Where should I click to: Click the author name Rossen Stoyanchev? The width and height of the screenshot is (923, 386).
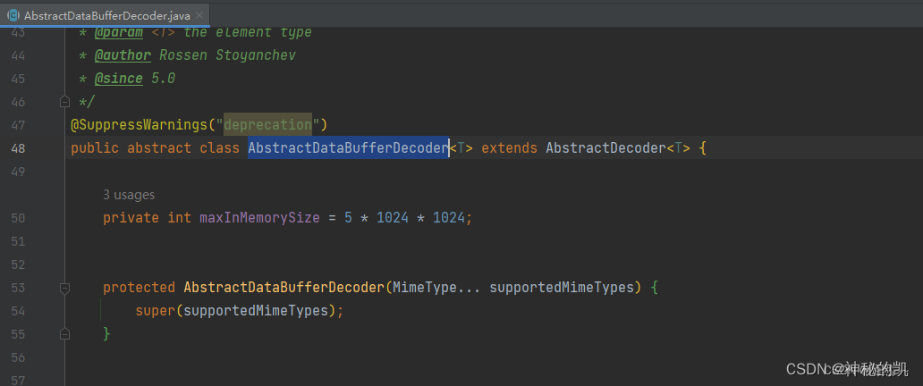coord(227,55)
